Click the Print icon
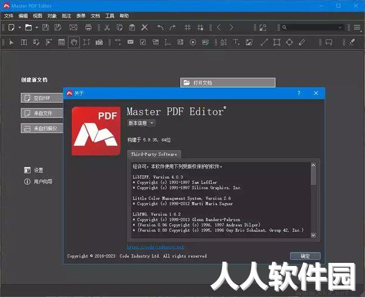 coord(88,27)
